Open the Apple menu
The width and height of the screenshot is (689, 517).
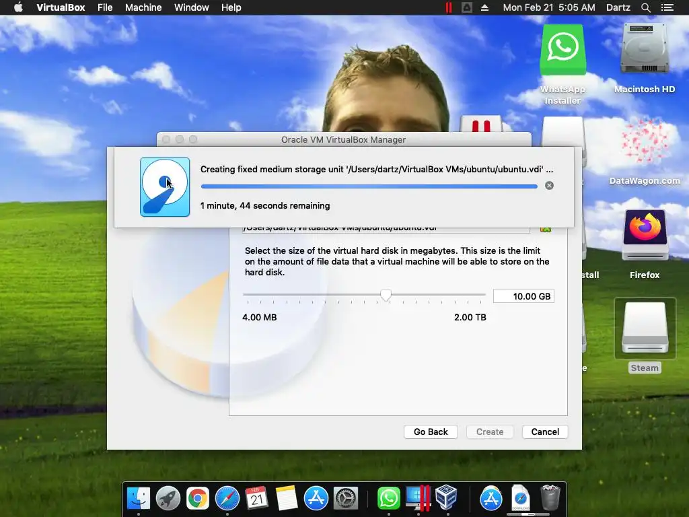click(18, 7)
